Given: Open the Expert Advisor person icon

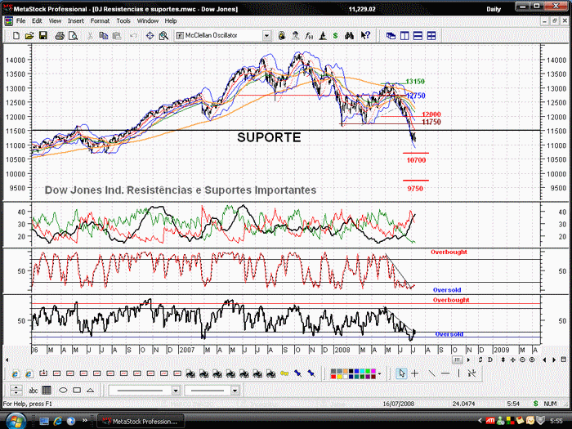Looking at the screenshot, I should click(x=295, y=36).
